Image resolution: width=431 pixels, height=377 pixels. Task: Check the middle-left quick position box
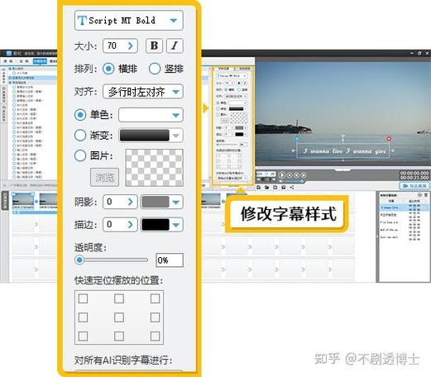(83, 317)
